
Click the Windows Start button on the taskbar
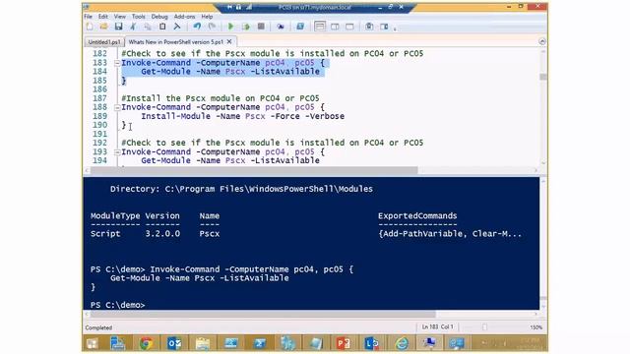92,343
